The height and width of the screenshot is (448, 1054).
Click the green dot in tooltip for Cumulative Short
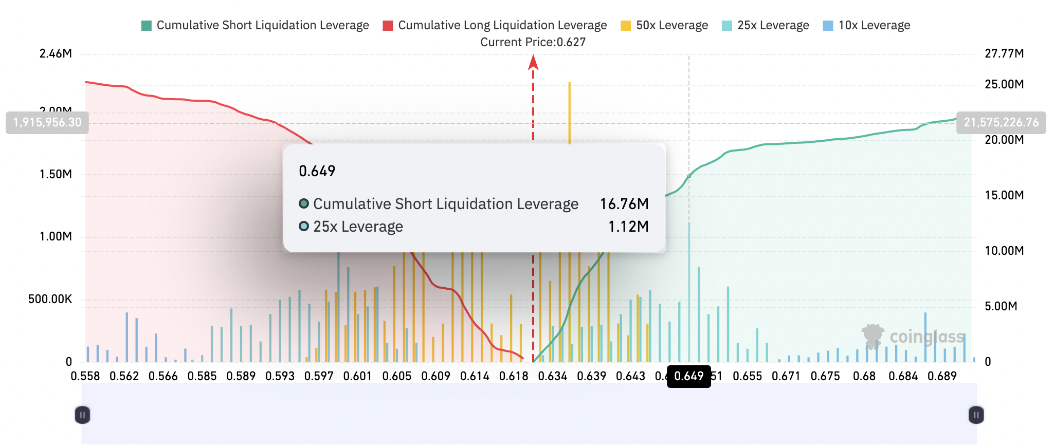pos(304,204)
